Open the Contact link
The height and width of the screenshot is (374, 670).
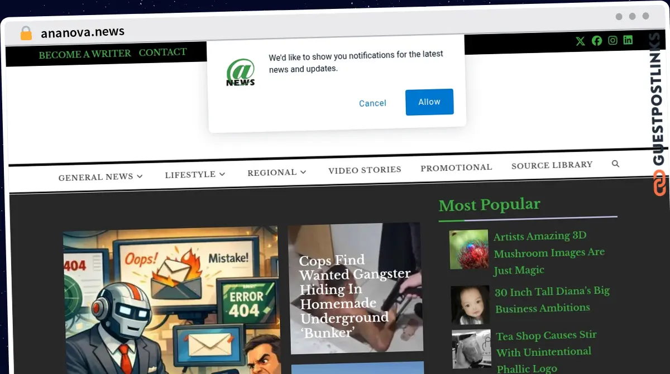[162, 52]
